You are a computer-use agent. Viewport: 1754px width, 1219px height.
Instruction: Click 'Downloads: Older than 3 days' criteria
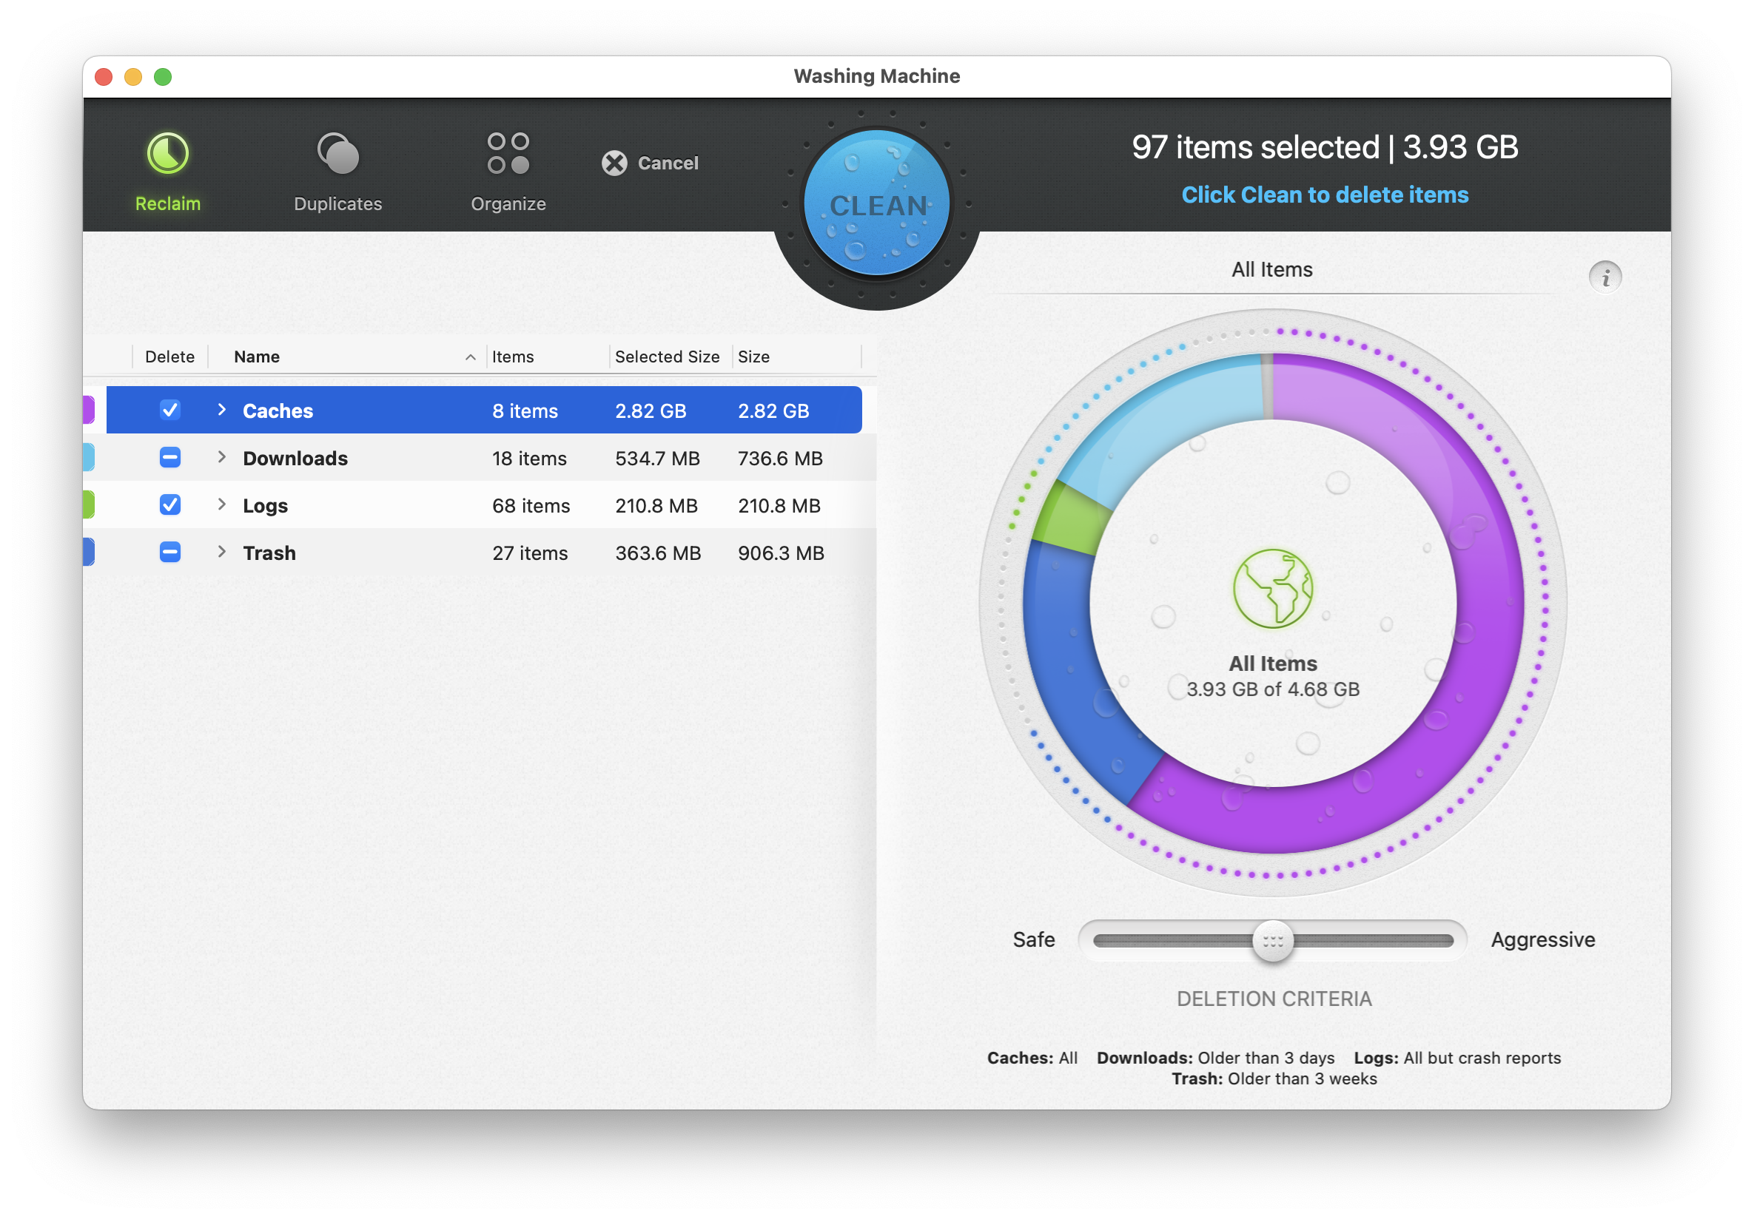[x=1215, y=1057]
